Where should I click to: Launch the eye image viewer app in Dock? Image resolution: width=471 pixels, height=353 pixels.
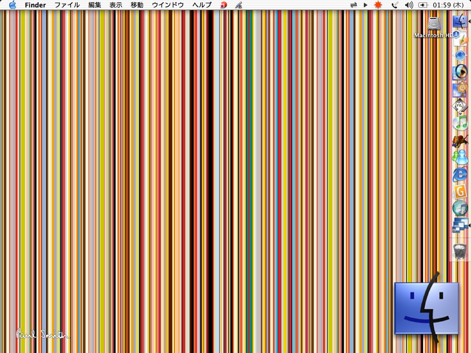pos(460,72)
